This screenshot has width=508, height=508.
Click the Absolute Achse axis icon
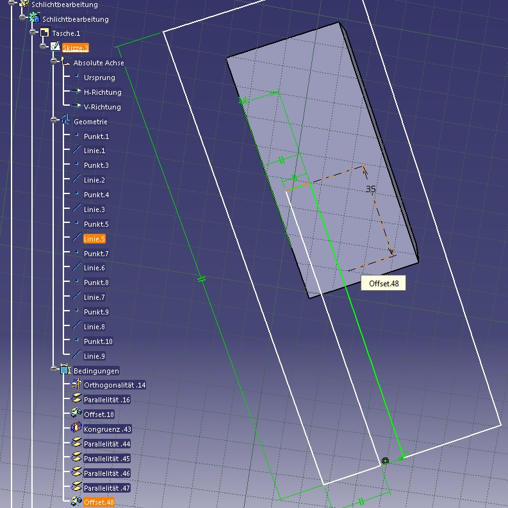click(65, 61)
